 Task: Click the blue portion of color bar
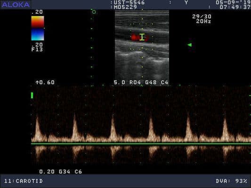pyautogui.click(x=38, y=34)
